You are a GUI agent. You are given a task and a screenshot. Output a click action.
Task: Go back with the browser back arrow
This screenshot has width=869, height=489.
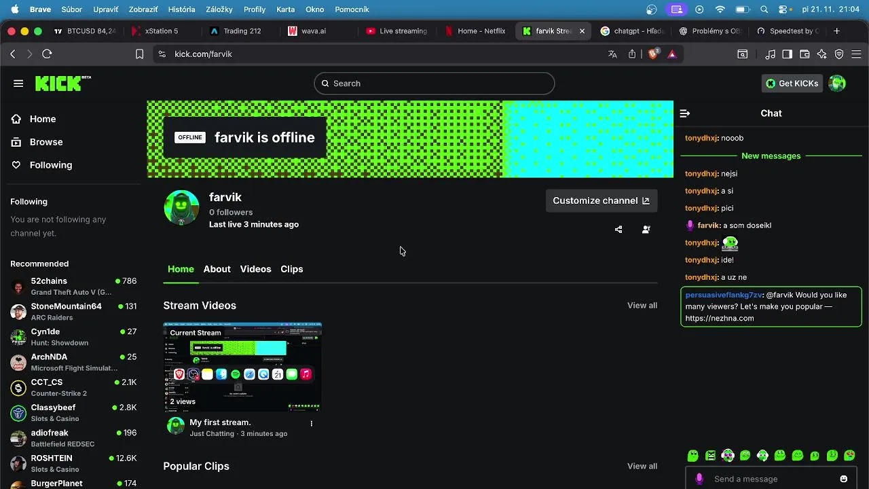click(13, 54)
